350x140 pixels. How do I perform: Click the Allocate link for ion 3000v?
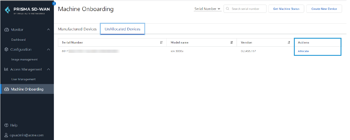click(303, 51)
